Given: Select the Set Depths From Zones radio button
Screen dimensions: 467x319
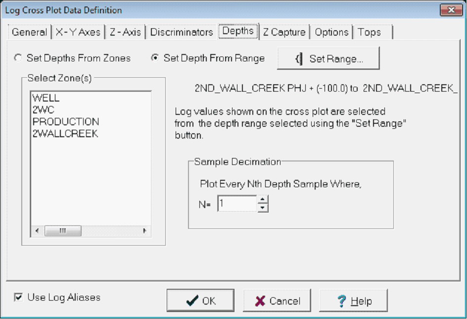Looking at the screenshot, I should pyautogui.click(x=18, y=58).
